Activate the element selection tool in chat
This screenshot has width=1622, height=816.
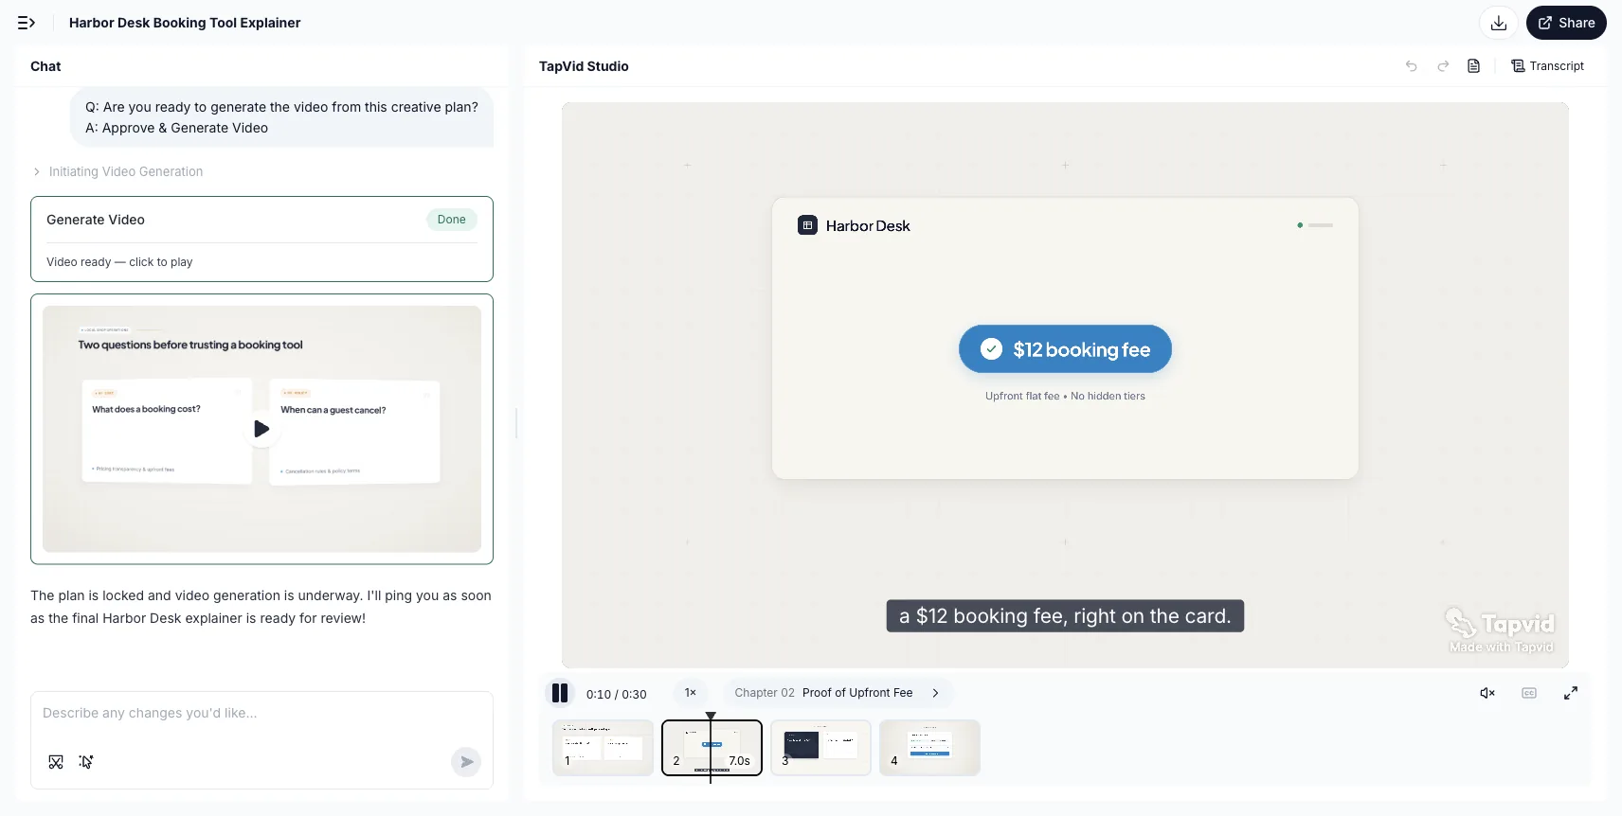(x=86, y=762)
